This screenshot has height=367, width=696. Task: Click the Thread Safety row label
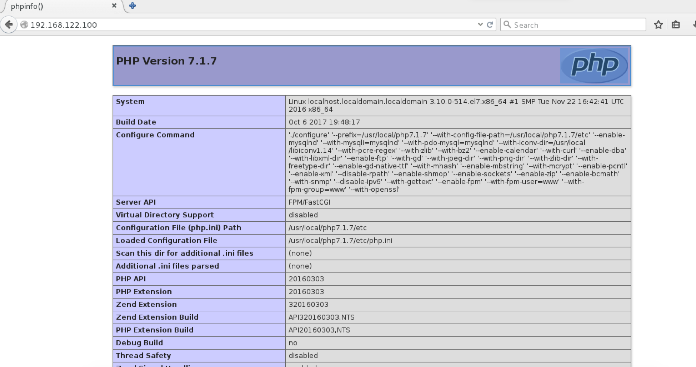[x=143, y=355]
